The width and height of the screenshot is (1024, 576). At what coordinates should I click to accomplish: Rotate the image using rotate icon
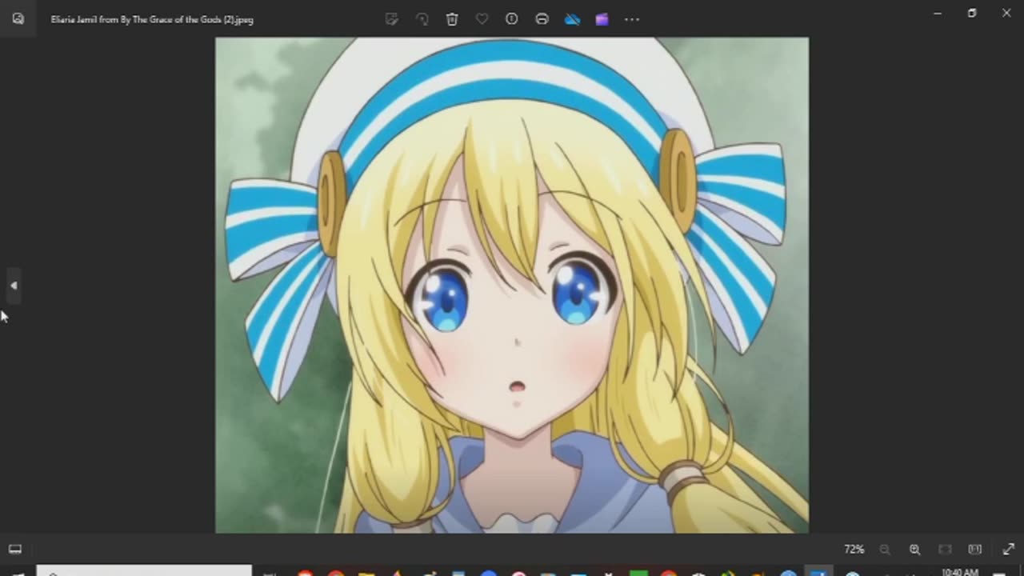pos(422,19)
